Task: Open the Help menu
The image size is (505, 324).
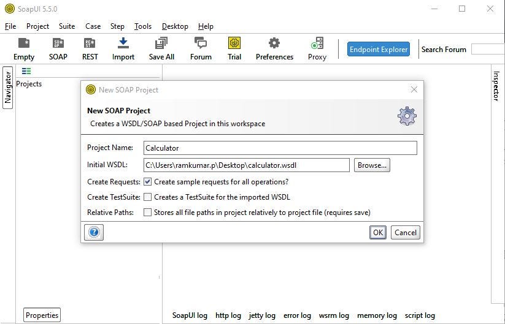Action: click(206, 26)
